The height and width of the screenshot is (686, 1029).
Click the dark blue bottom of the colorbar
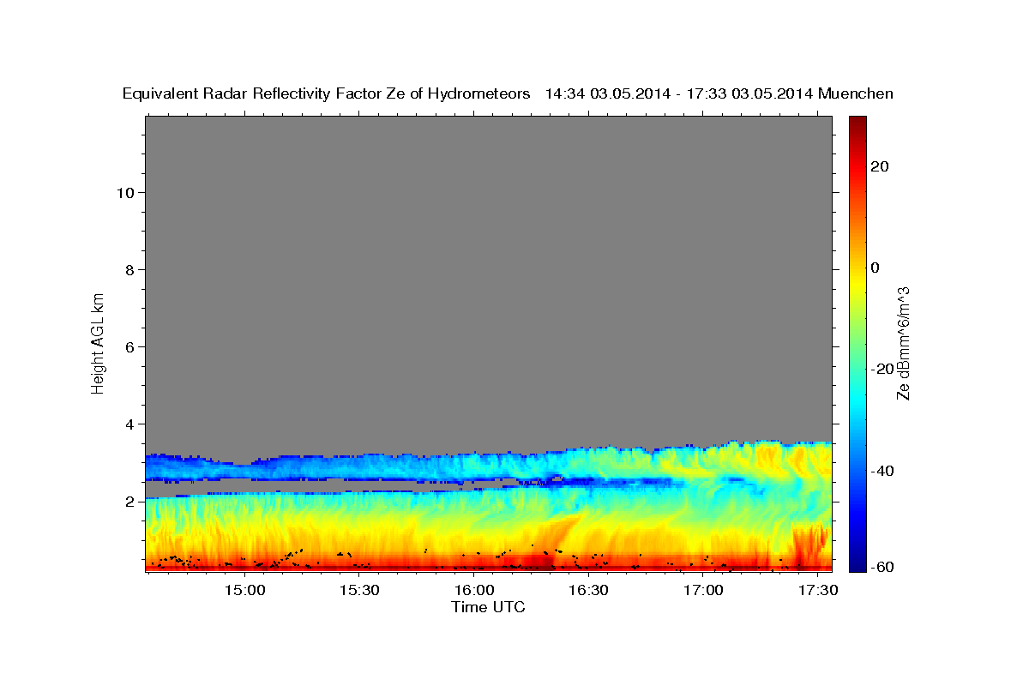click(857, 562)
